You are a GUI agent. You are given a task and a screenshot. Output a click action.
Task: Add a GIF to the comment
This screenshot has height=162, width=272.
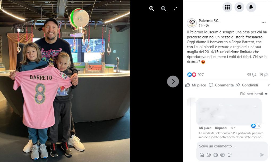click(222, 155)
